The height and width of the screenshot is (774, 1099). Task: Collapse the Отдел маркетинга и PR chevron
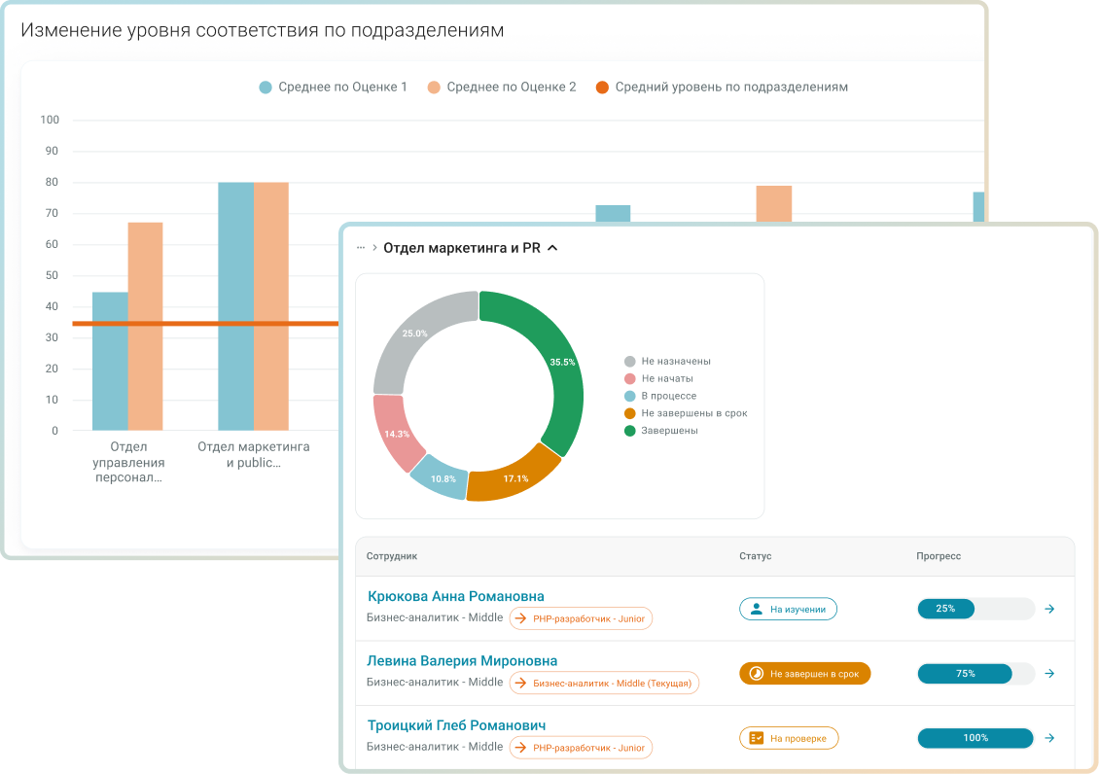point(552,248)
